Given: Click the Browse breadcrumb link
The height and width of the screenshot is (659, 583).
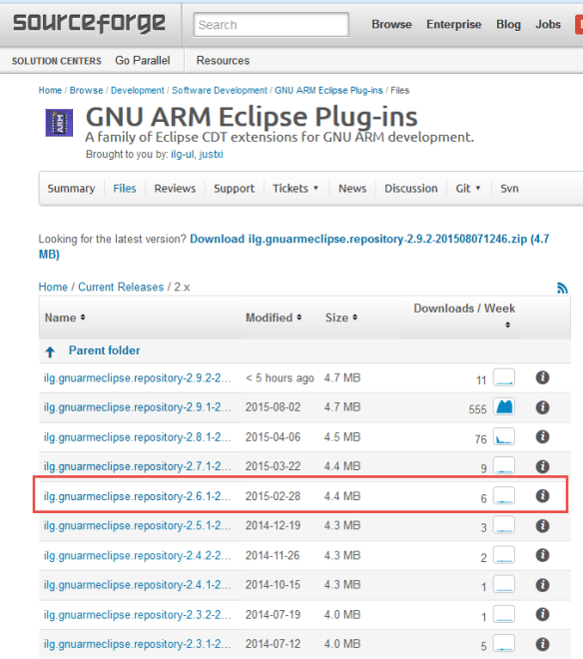Looking at the screenshot, I should 86,90.
